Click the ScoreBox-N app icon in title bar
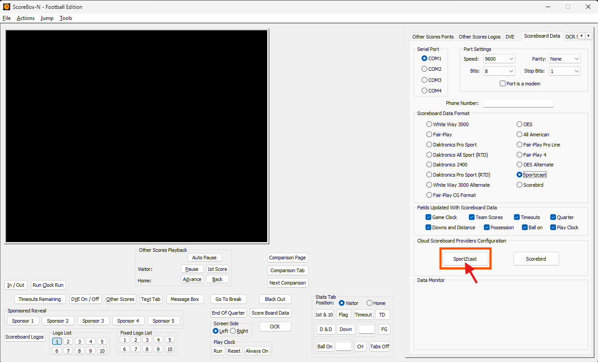The width and height of the screenshot is (598, 362). point(7,7)
